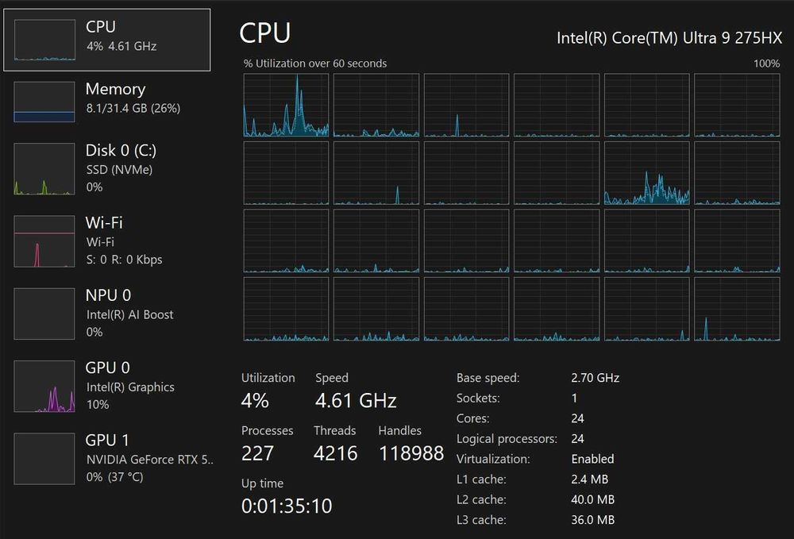Screen dimensions: 794x539
Task: Click the top-left logical processor graph
Action: (x=286, y=106)
